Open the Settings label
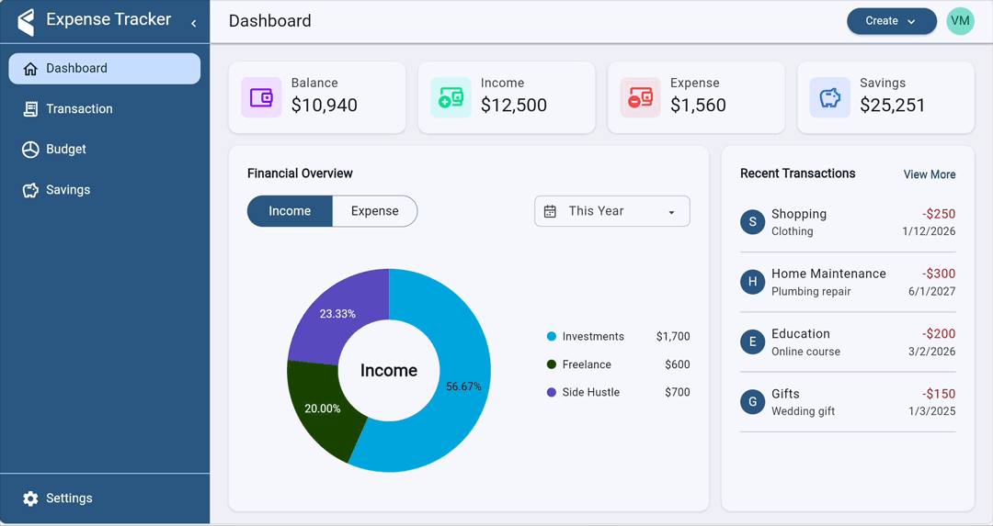 coord(69,498)
